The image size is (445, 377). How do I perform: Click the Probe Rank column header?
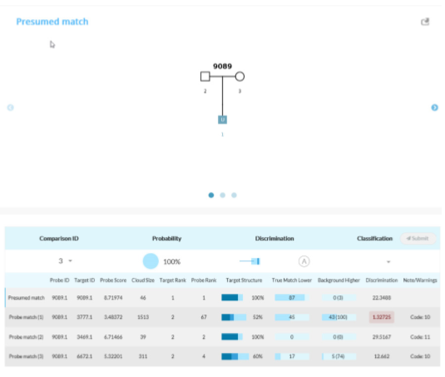[204, 280]
